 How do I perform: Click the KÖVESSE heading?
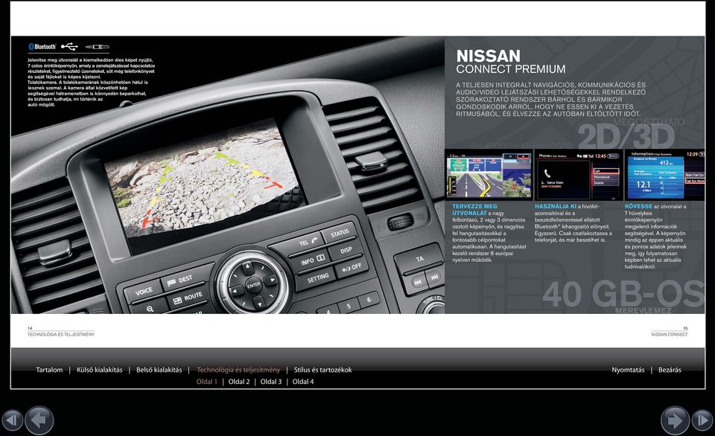[x=638, y=206]
